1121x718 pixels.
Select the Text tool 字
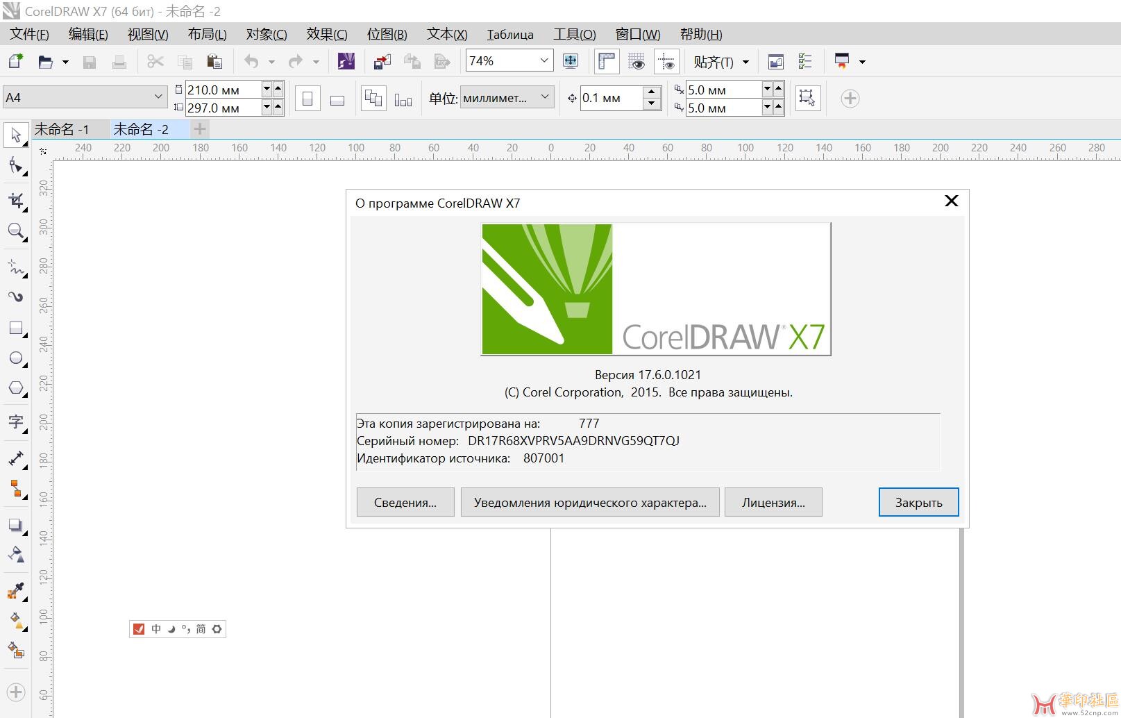coord(16,422)
